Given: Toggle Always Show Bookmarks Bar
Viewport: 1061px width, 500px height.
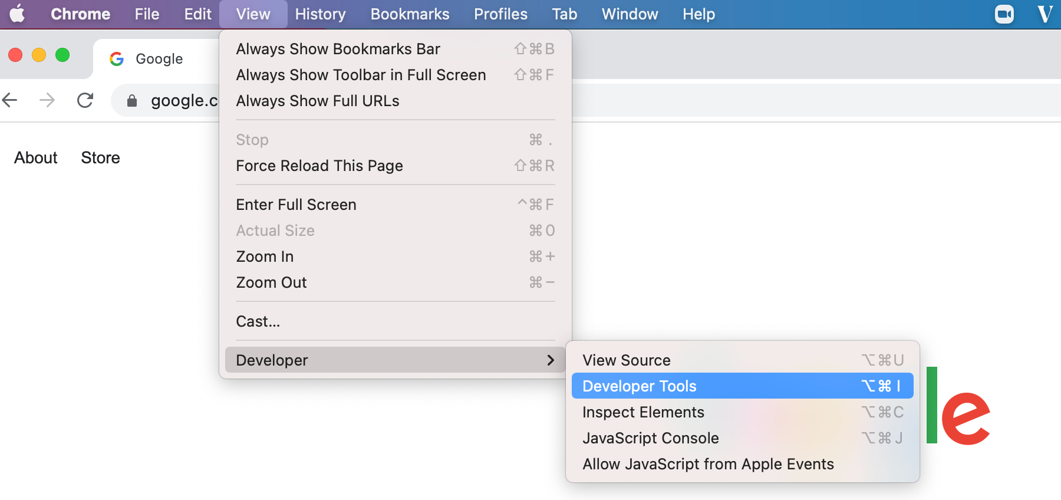Looking at the screenshot, I should tap(338, 49).
